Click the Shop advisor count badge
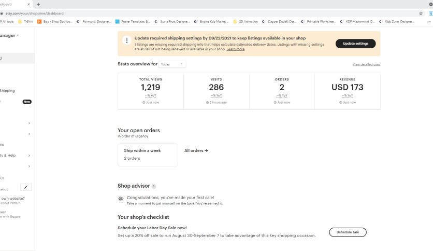 154,186
